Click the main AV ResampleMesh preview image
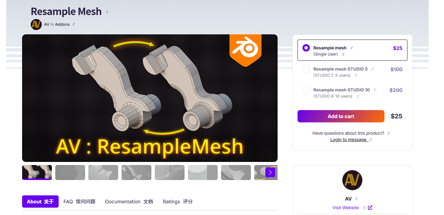The image size is (444, 215). [150, 98]
